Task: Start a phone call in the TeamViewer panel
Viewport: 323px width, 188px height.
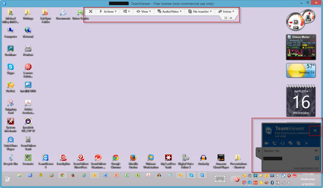Action: pyautogui.click(x=274, y=143)
